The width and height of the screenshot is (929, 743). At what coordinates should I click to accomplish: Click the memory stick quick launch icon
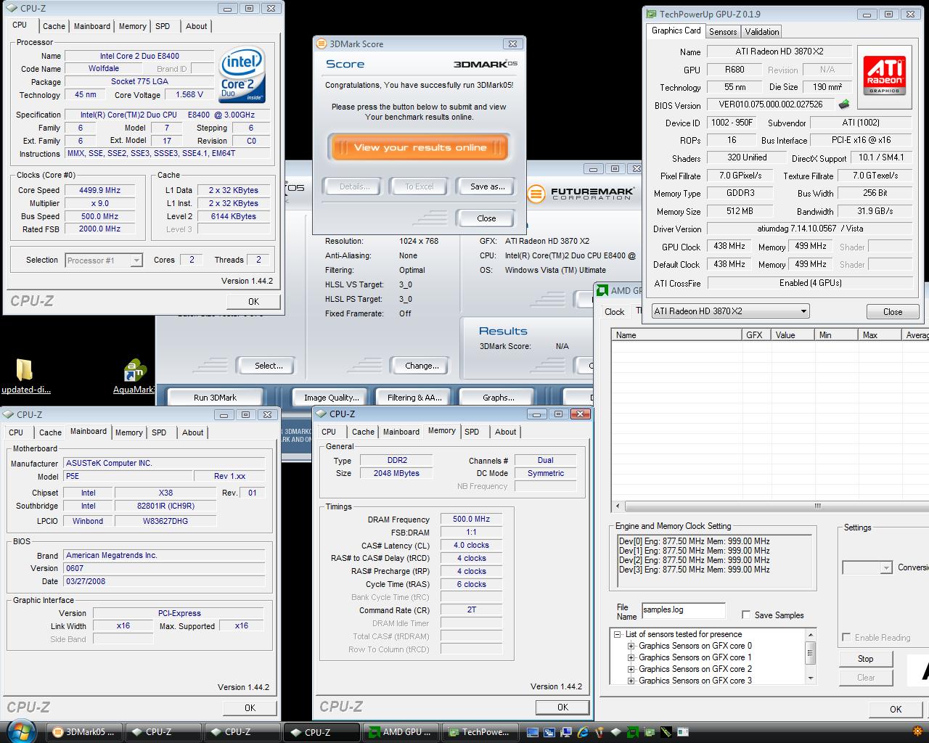point(666,732)
